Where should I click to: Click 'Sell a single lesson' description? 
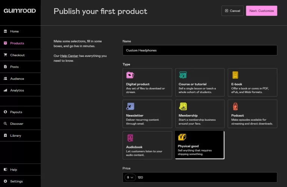[197, 90]
